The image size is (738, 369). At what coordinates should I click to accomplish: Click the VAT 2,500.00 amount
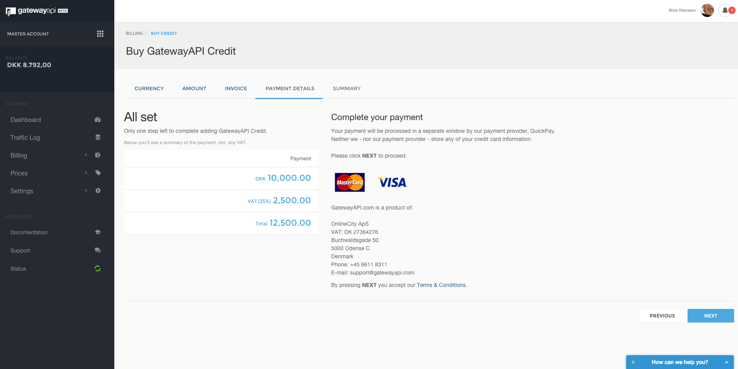279,200
